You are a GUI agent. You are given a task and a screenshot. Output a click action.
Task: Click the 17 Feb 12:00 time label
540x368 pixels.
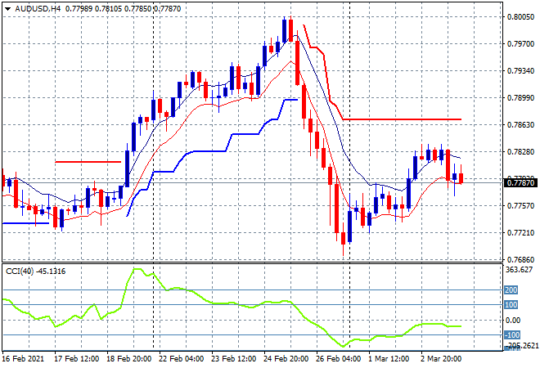[x=76, y=359]
